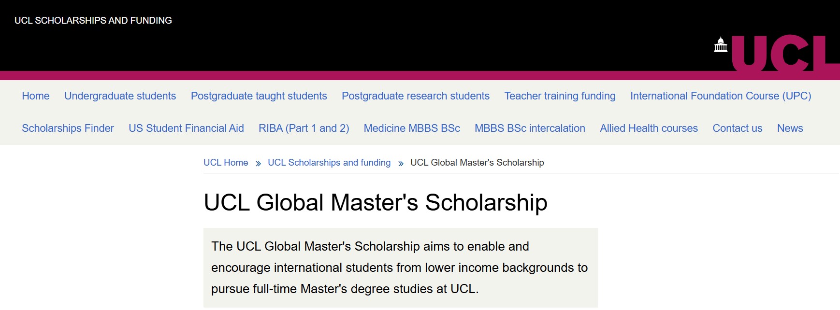840x310 pixels.
Task: Open RIBA (Part 1 and 2) page
Action: click(x=304, y=128)
